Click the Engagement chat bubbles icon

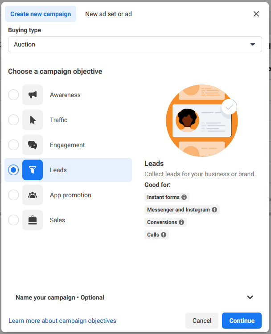click(33, 145)
